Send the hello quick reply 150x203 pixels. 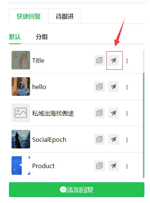coord(114,86)
